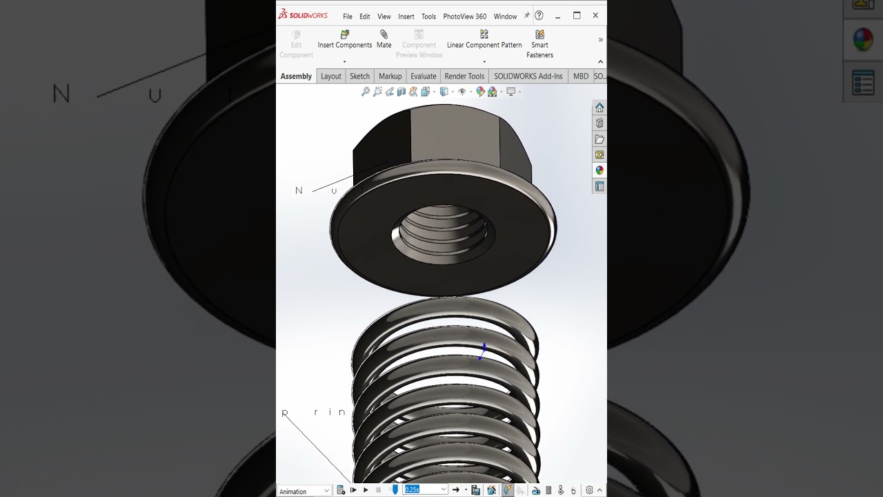The height and width of the screenshot is (497, 883).
Task: Click Zoom to Fit magnifier icon
Action: click(x=366, y=91)
